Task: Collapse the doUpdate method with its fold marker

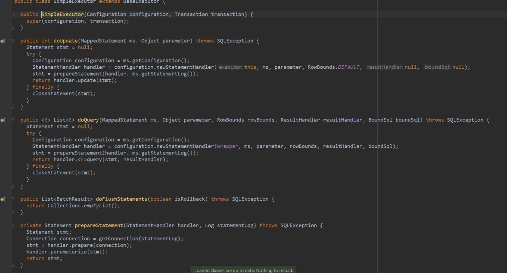Action: click(x=12, y=41)
